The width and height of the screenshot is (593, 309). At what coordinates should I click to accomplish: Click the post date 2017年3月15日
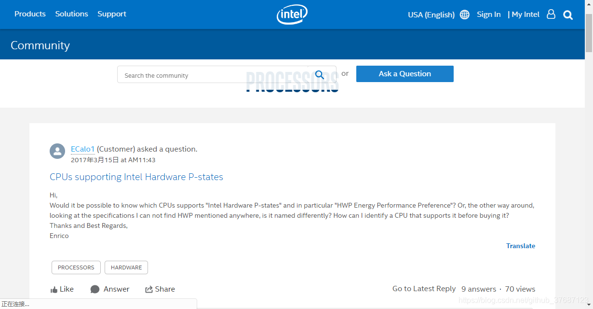click(95, 160)
